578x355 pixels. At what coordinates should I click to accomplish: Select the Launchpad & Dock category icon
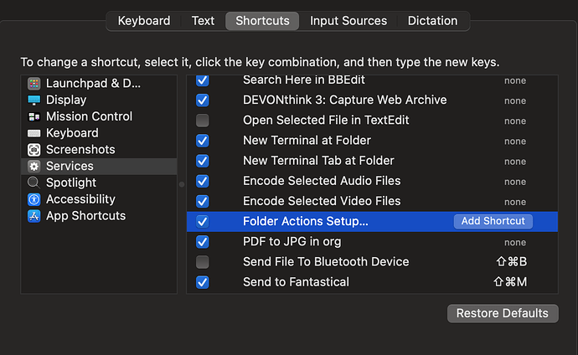(x=34, y=84)
